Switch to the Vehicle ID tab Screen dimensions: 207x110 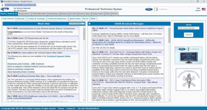click(x=12, y=13)
